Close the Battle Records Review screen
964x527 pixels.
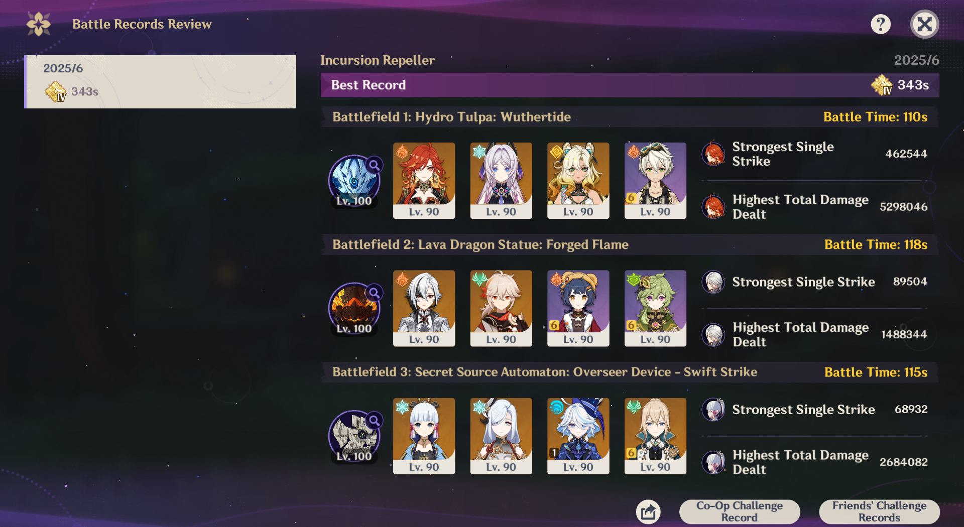[x=925, y=24]
